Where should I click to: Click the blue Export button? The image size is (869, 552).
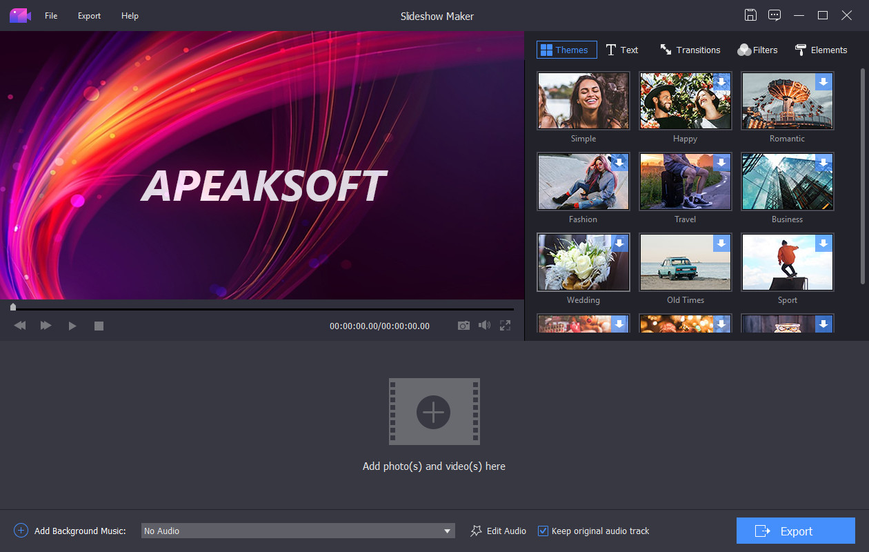[796, 531]
